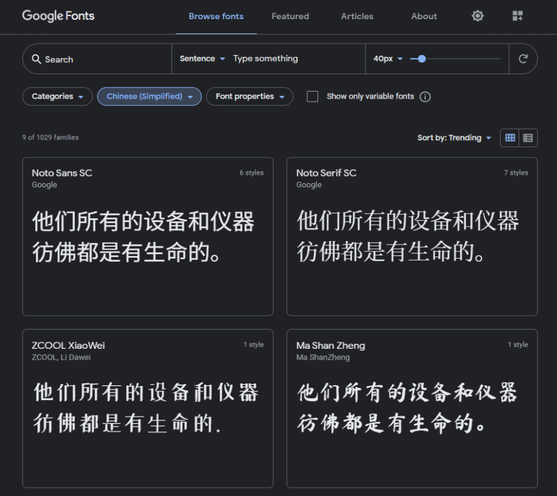
Task: Open the Chinese (Simplified) language dropdown
Action: coord(149,97)
